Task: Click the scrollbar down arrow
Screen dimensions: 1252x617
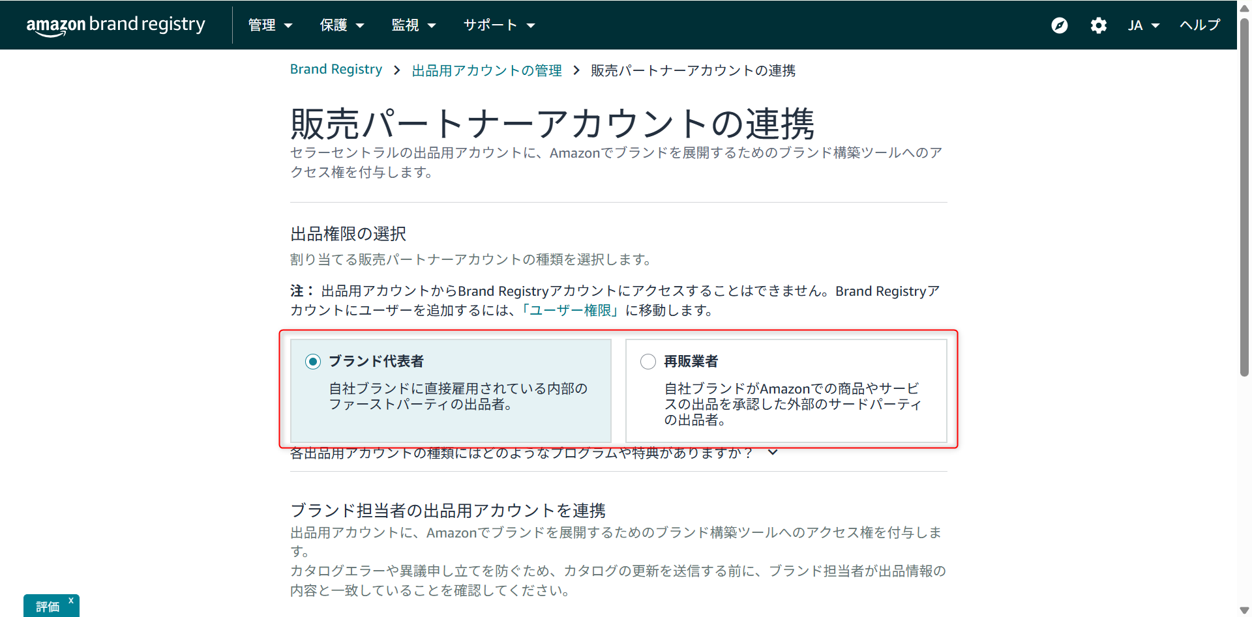Action: pos(1244,610)
